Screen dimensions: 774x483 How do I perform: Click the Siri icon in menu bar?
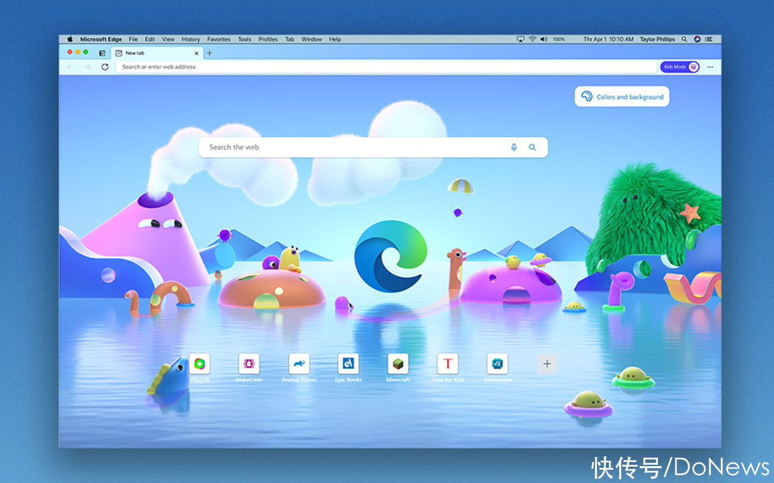697,39
